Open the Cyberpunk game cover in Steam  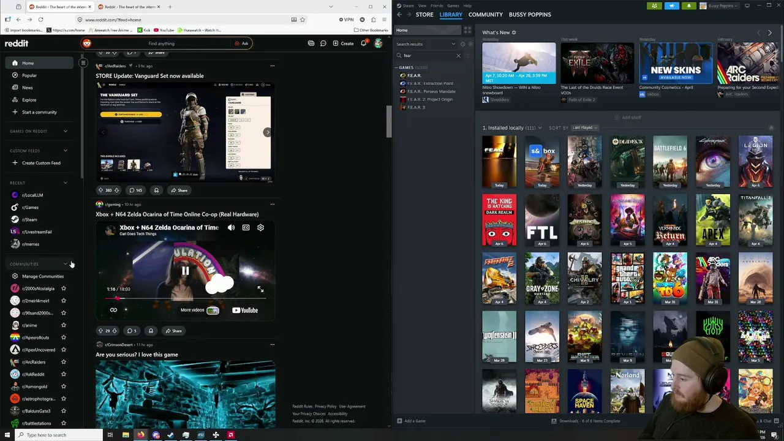[x=713, y=162]
